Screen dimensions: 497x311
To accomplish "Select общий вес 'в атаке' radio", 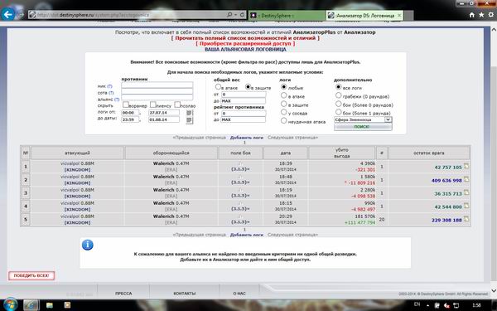I will [218, 86].
